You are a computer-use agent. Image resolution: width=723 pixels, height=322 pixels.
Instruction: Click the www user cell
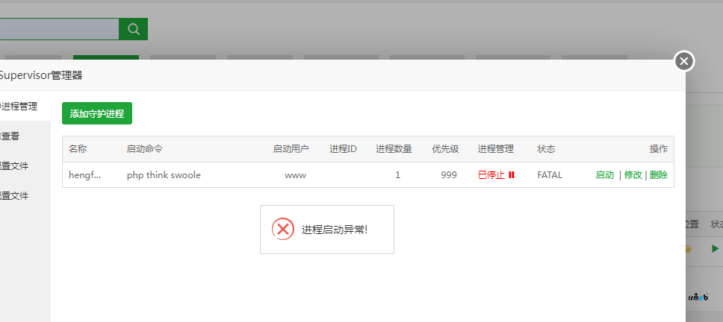[x=295, y=175]
